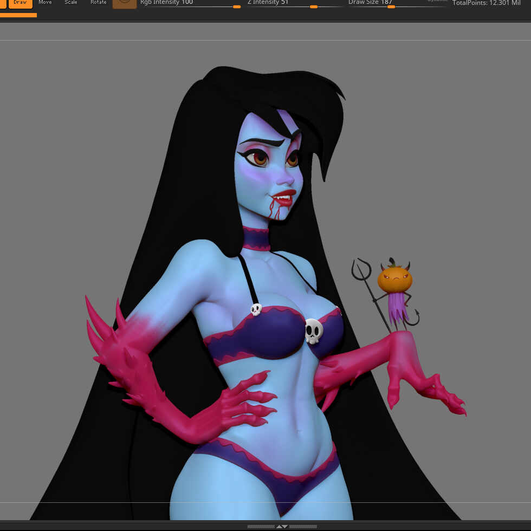Activate the Draw mode button
Image resolution: width=531 pixels, height=531 pixels.
click(21, 3)
